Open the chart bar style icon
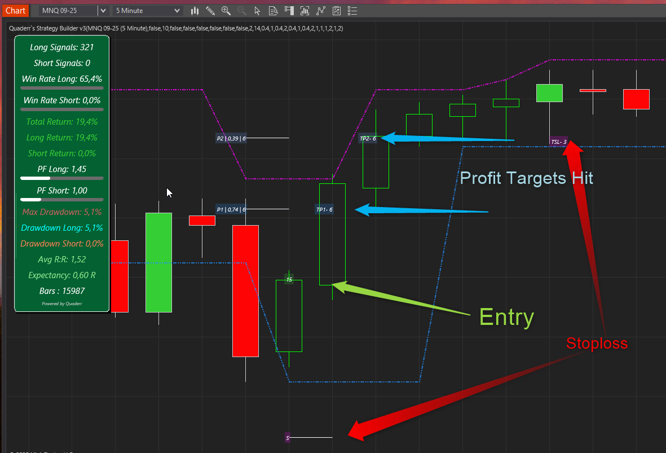This screenshot has width=666, height=453. pos(195,11)
